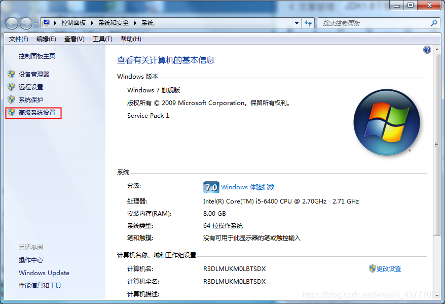Click shield icon beside 更改设置

[x=373, y=268]
